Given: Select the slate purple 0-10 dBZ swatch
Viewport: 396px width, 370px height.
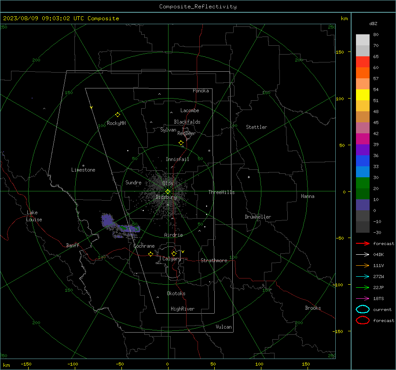Looking at the screenshot, I should (363, 205).
